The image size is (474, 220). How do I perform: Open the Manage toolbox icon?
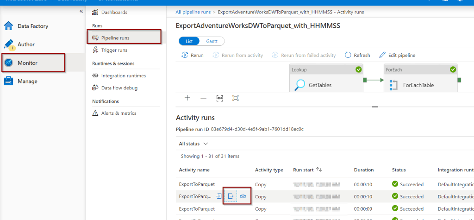click(8, 81)
